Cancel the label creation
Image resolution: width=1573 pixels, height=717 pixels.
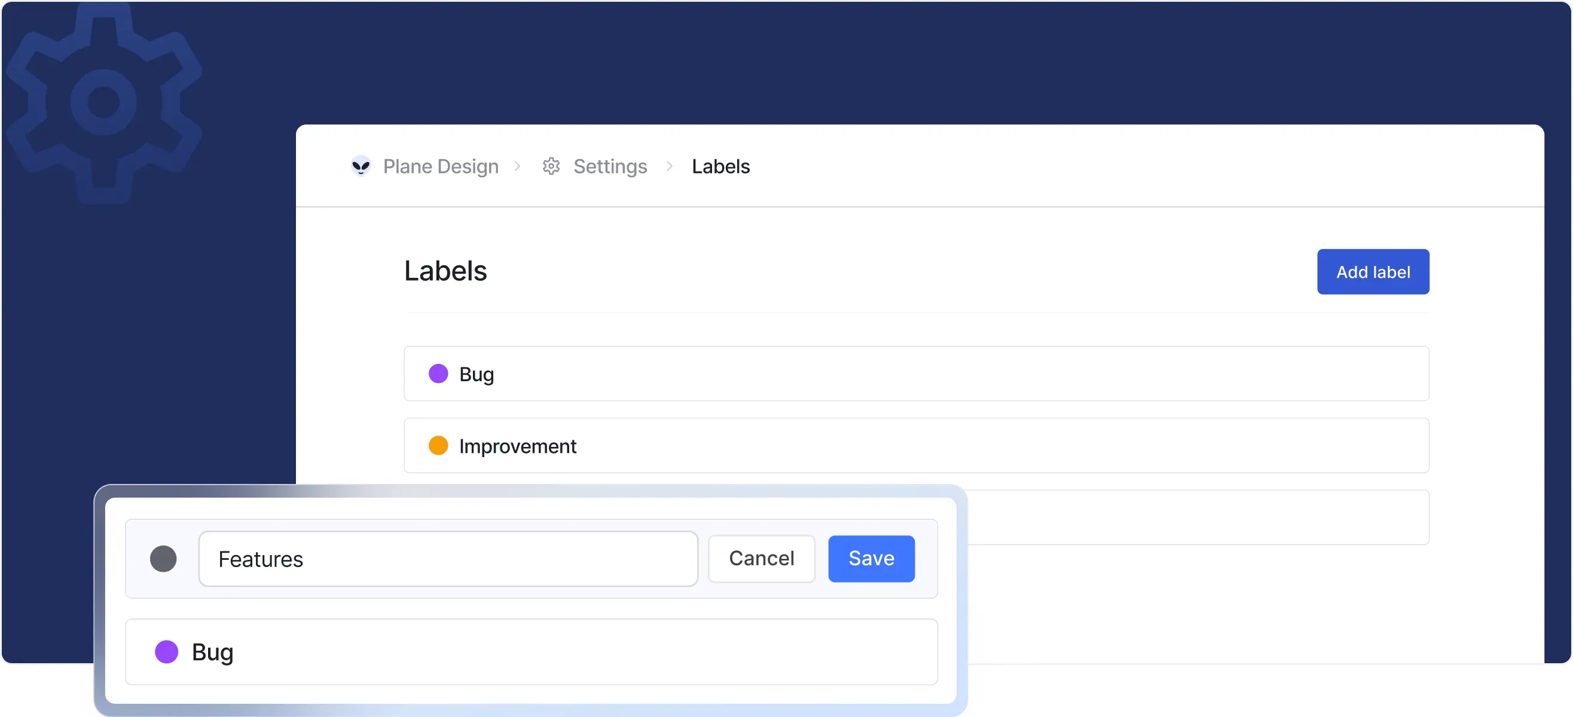pos(761,558)
